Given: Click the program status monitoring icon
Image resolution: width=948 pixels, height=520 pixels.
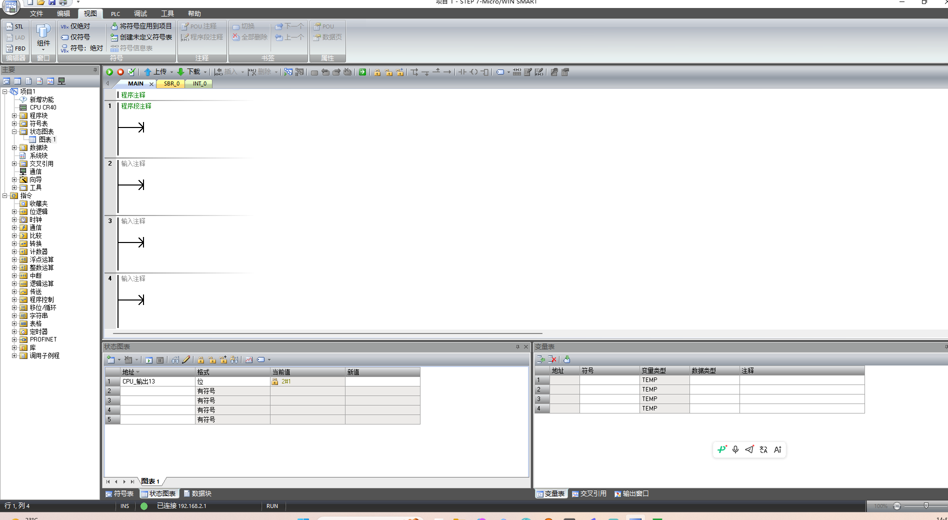Looking at the screenshot, I should click(288, 72).
